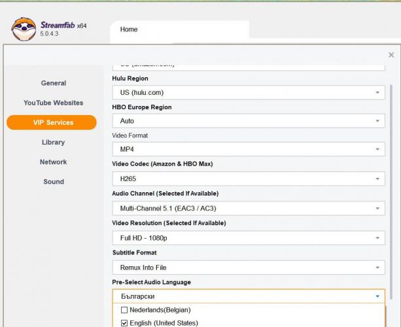
Task: Click the Video Resolution (Selected If Available) label
Action: (169, 223)
